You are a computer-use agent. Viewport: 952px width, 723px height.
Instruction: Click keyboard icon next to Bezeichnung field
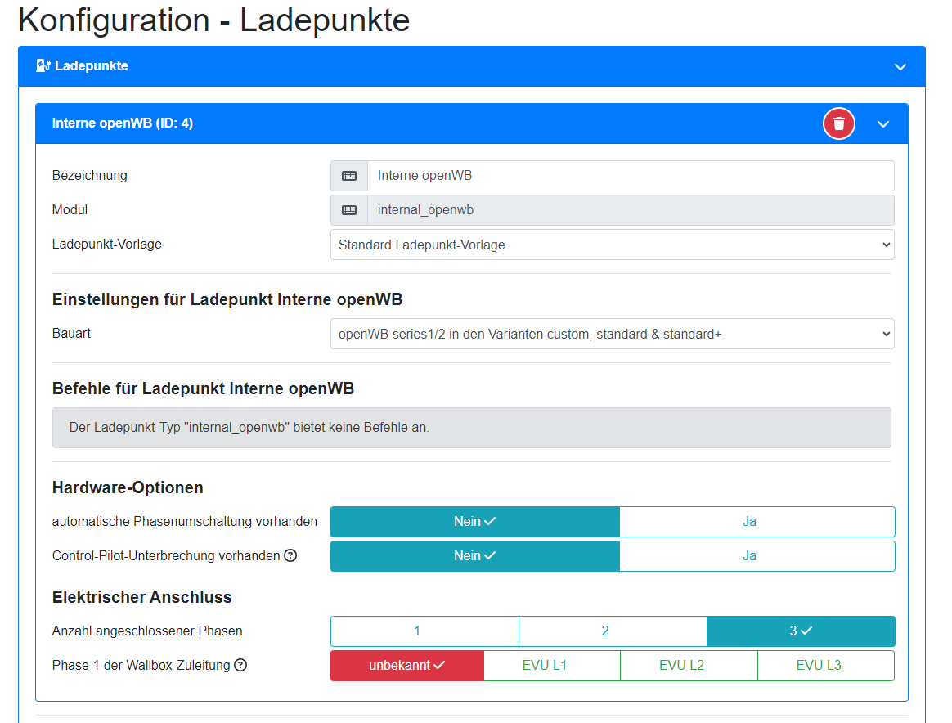(x=349, y=176)
